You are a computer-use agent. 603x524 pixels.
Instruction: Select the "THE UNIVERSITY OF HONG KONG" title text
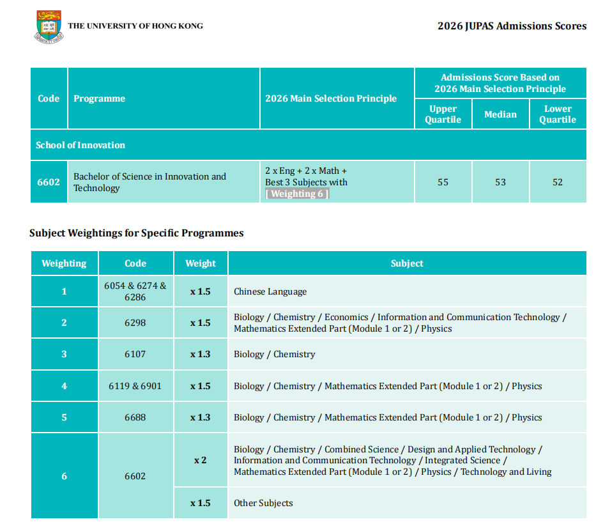(x=135, y=26)
